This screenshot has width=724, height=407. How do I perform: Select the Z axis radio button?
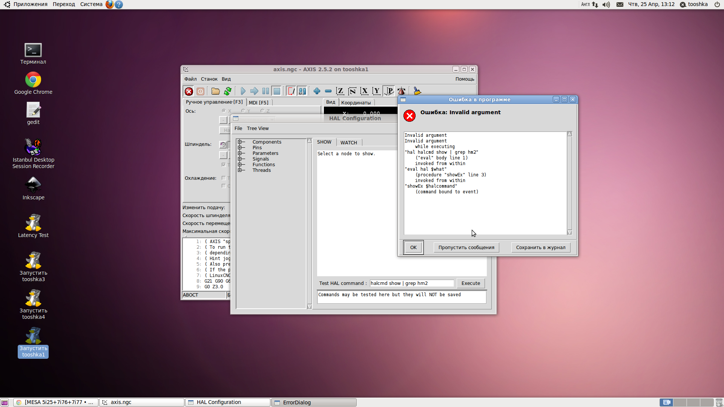tap(262, 111)
